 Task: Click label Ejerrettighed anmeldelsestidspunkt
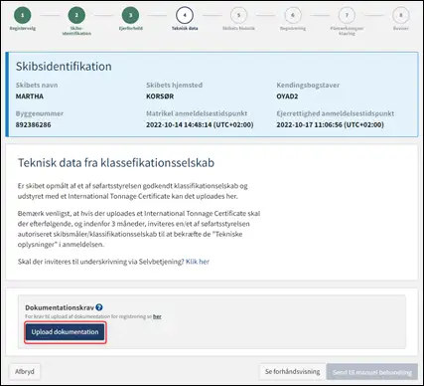(x=336, y=113)
